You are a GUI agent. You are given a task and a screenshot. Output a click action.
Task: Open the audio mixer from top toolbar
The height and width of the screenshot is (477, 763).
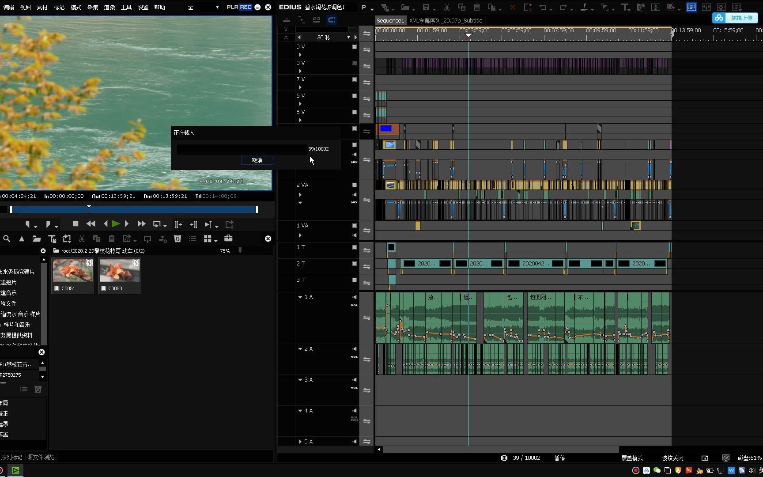tap(706, 7)
